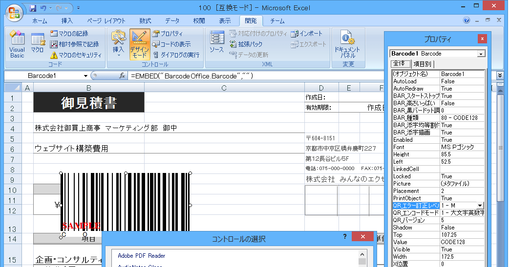Switch to the データ tab
This screenshot has height=267, width=510.
pos(172,21)
